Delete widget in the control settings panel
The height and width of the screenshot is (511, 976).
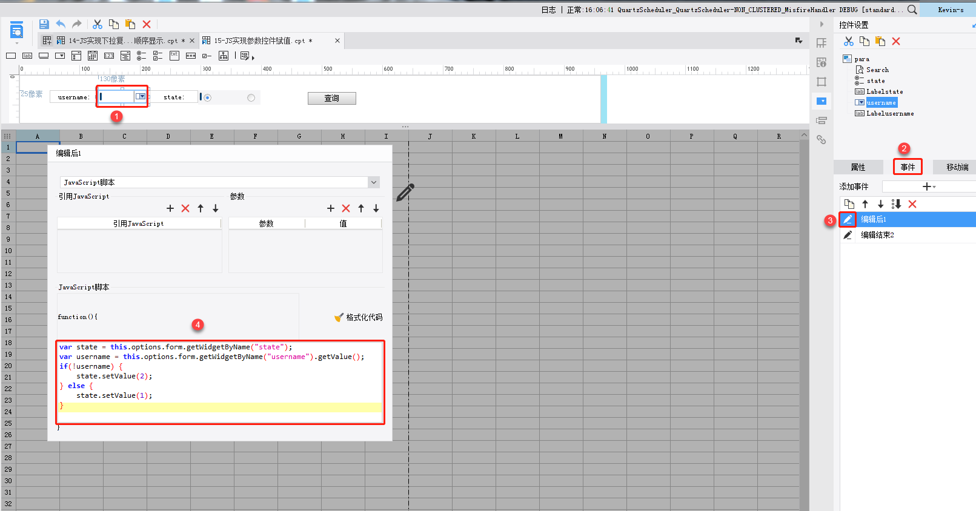[x=896, y=41]
